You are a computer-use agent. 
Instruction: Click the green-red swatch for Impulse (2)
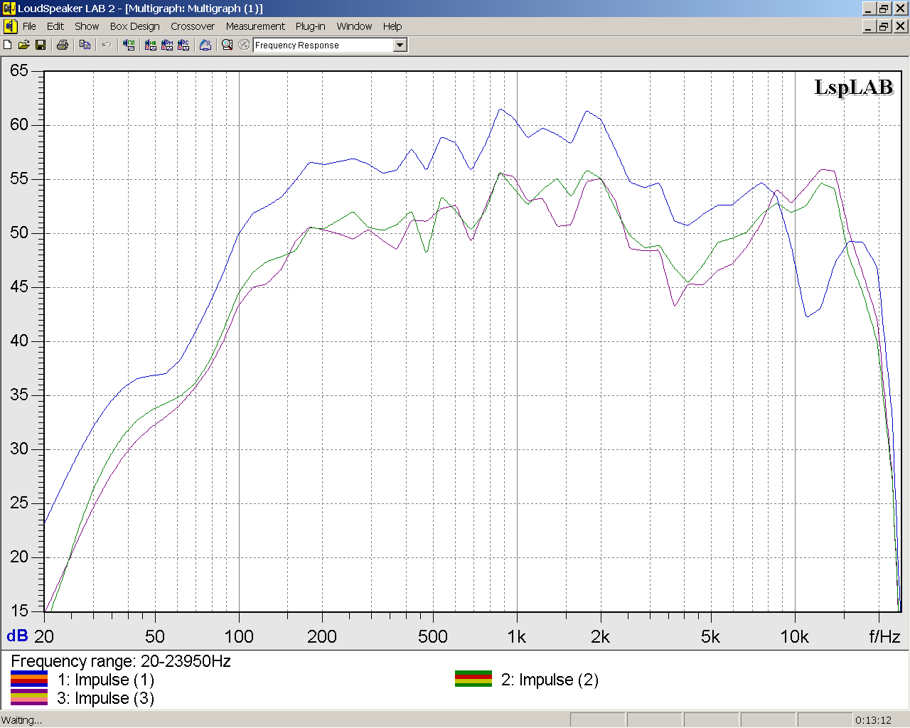(x=473, y=679)
